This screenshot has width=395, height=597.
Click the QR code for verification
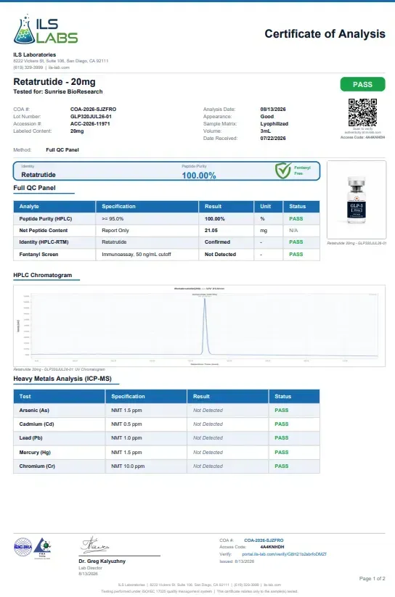pyautogui.click(x=362, y=112)
